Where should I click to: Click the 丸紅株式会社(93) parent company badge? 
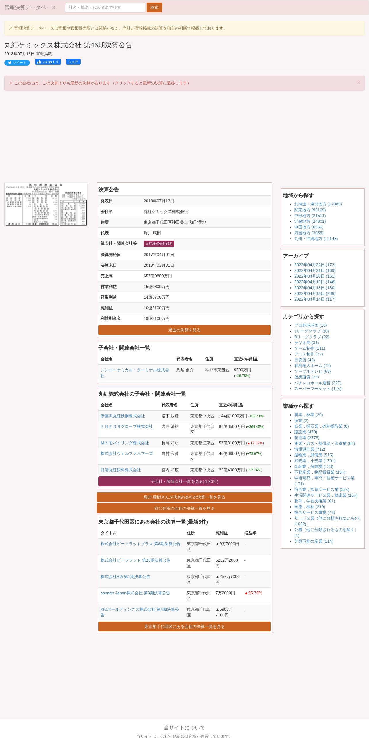[x=159, y=244]
